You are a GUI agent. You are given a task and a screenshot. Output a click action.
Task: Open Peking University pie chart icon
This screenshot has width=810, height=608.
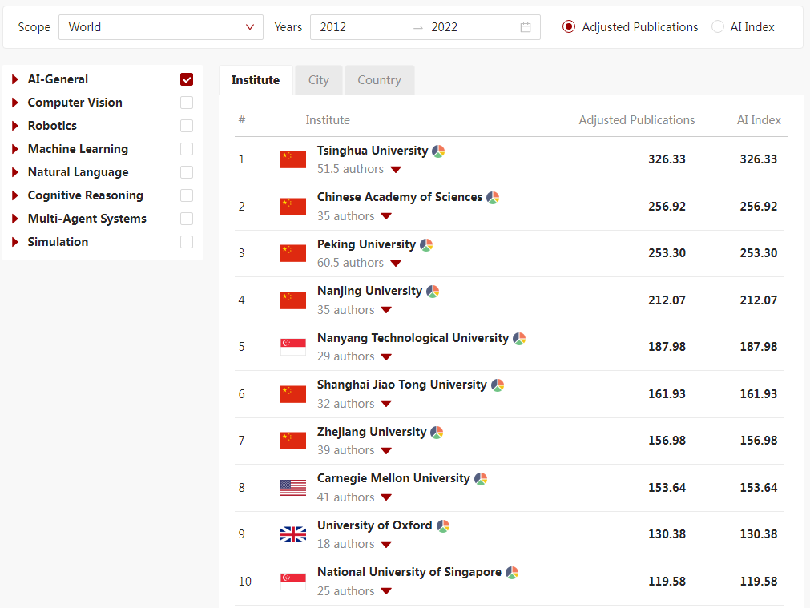[x=426, y=245]
